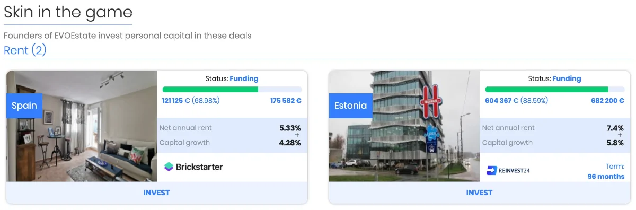
Task: Click the Reinvest24 logo icon
Action: (x=492, y=170)
